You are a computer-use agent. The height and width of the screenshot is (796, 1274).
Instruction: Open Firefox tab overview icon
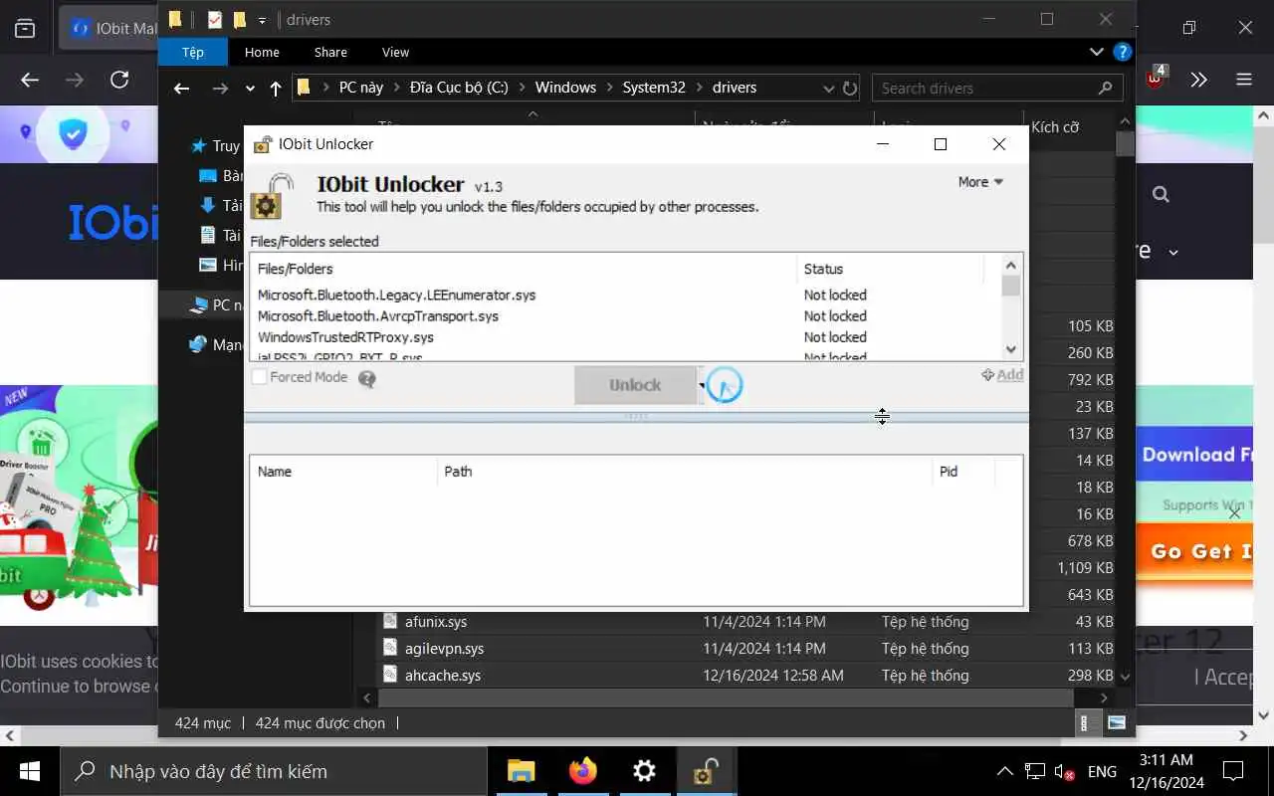(x=25, y=28)
